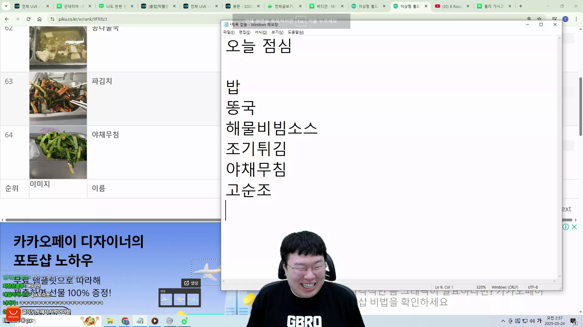The width and height of the screenshot is (583, 327).
Task: Close the 봉준 - SOOP tab
Action: click(258, 6)
